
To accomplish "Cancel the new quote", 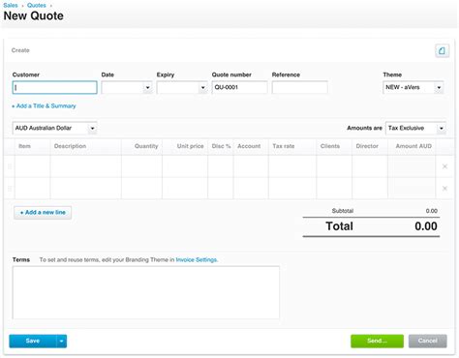I will [x=428, y=342].
